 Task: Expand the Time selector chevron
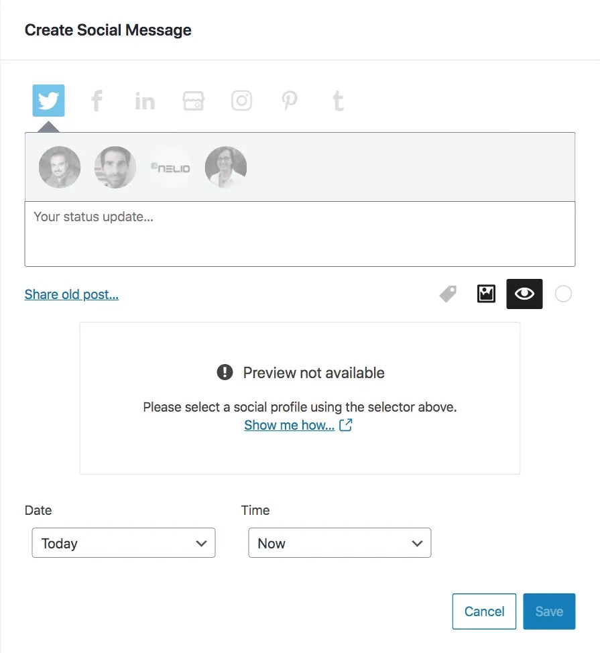[x=417, y=543]
